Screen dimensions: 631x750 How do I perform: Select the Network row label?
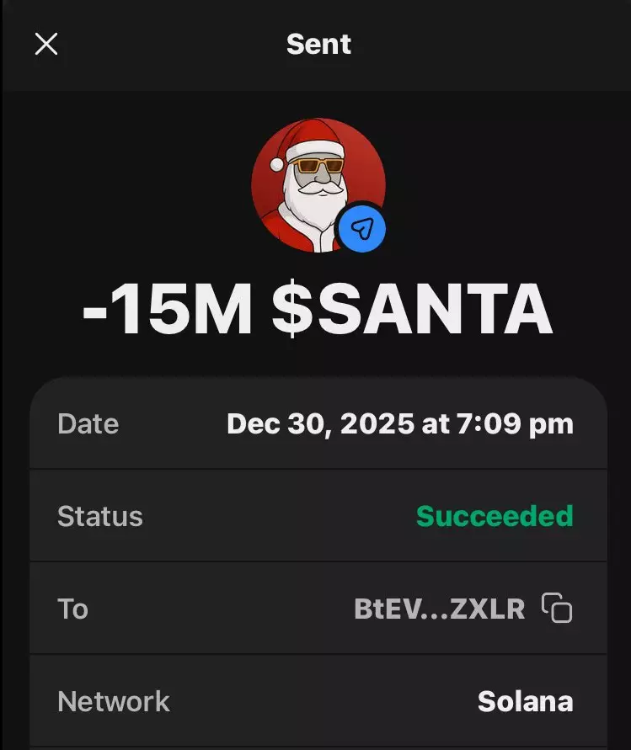(x=113, y=701)
